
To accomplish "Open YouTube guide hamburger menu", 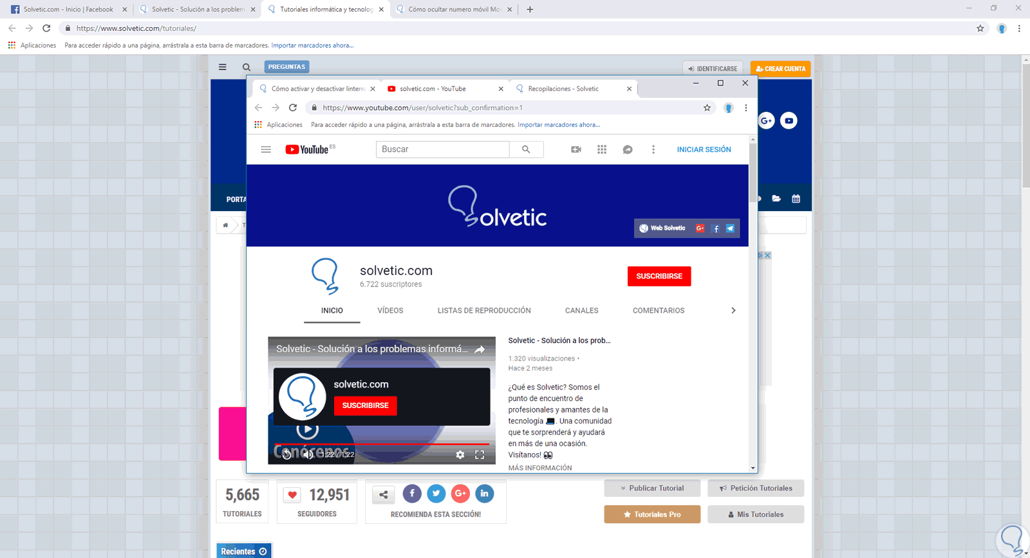I will pyautogui.click(x=266, y=149).
